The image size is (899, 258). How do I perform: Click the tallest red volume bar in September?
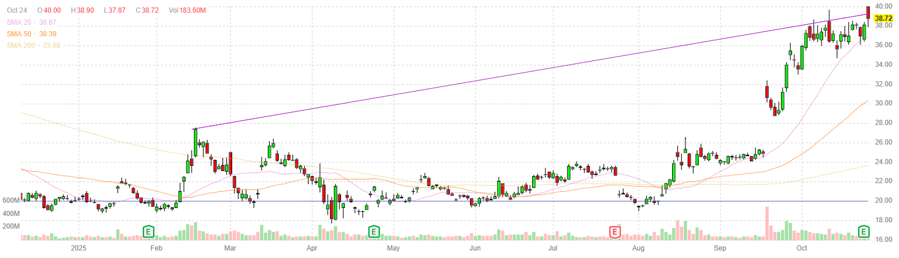(x=767, y=223)
